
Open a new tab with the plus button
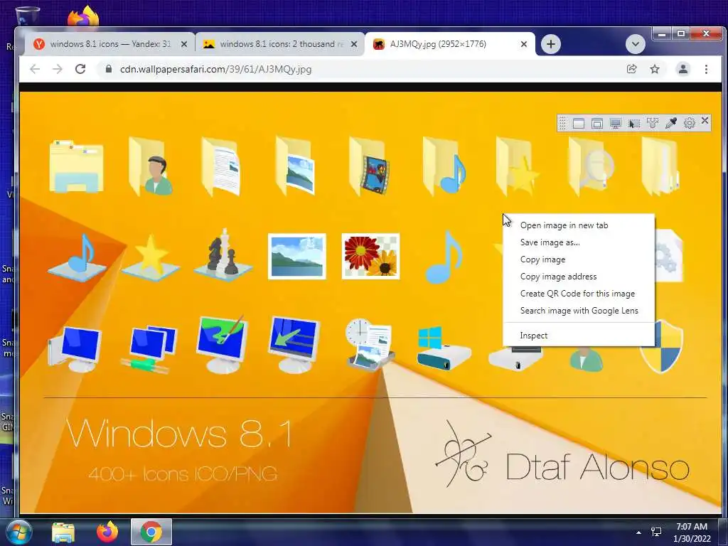pyautogui.click(x=551, y=44)
